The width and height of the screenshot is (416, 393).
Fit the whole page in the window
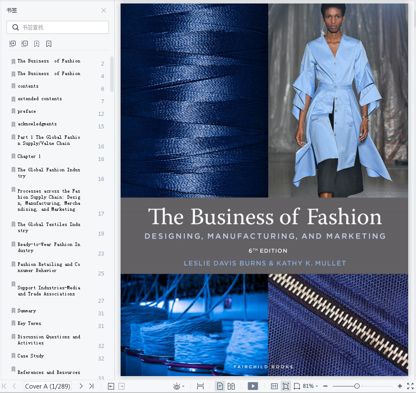point(286,386)
